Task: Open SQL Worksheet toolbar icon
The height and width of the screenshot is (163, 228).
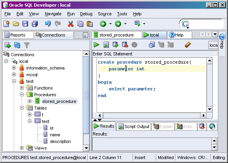Action: (x=137, y=24)
